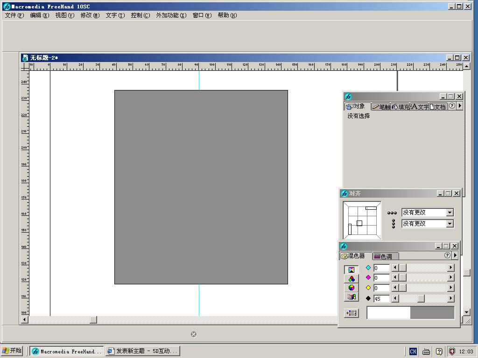Open the horizontal alignment dropdown 没有更改
The image size is (478, 358).
tap(450, 213)
